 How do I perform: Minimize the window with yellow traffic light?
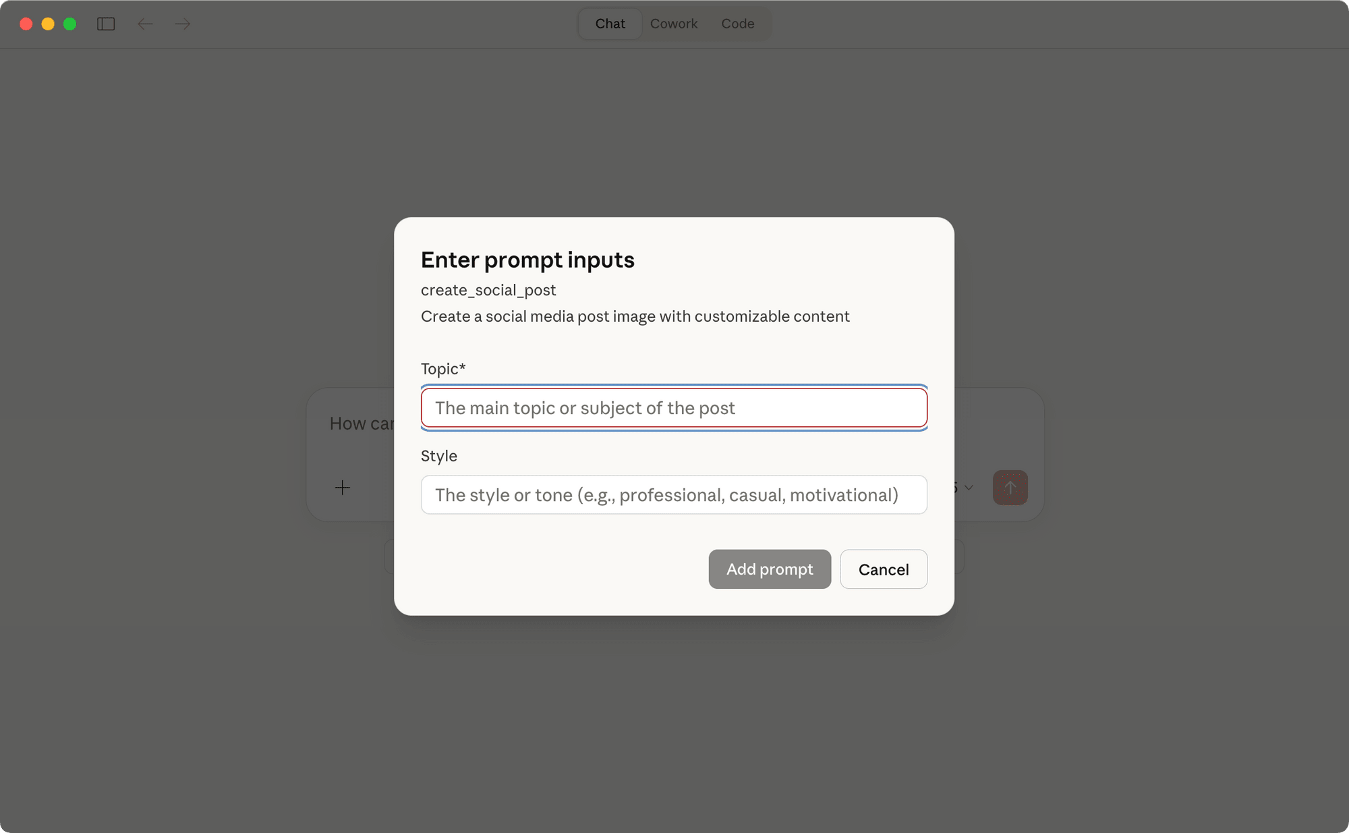[47, 23]
